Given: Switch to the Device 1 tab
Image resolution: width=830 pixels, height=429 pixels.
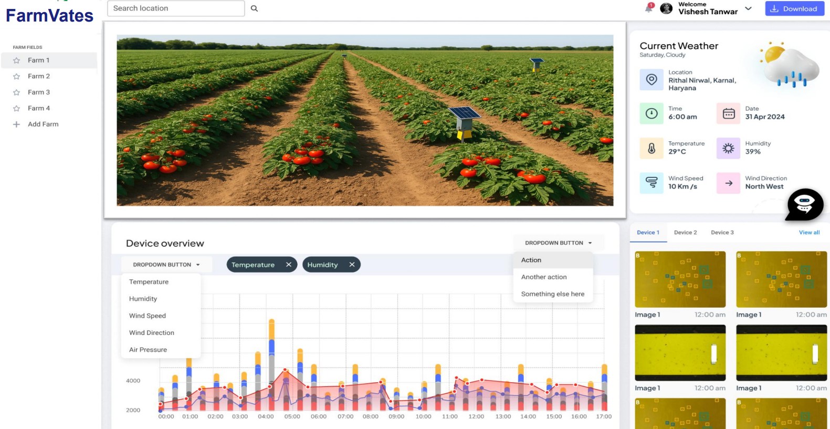Looking at the screenshot, I should coord(648,233).
